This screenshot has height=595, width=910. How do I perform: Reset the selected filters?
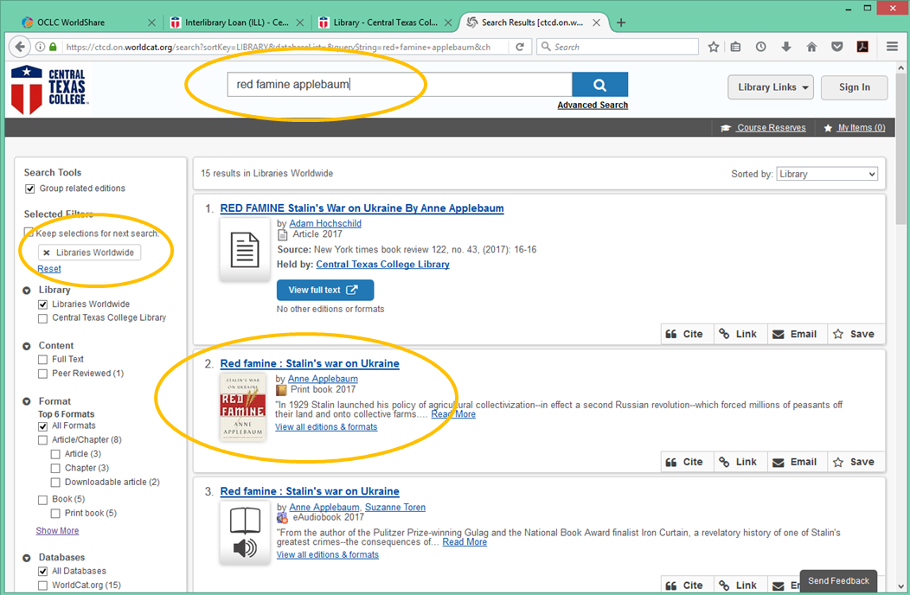[48, 269]
